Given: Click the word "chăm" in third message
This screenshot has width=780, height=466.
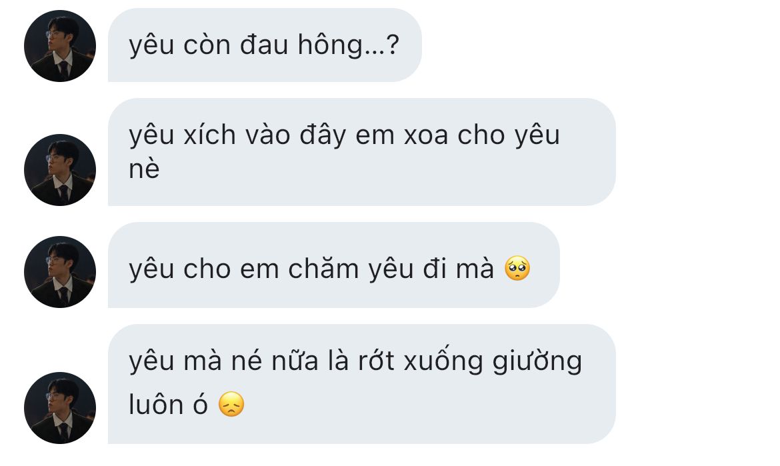Looking at the screenshot, I should click(x=323, y=269).
